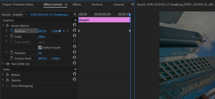Expand the Opacity effect properties

[3, 80]
